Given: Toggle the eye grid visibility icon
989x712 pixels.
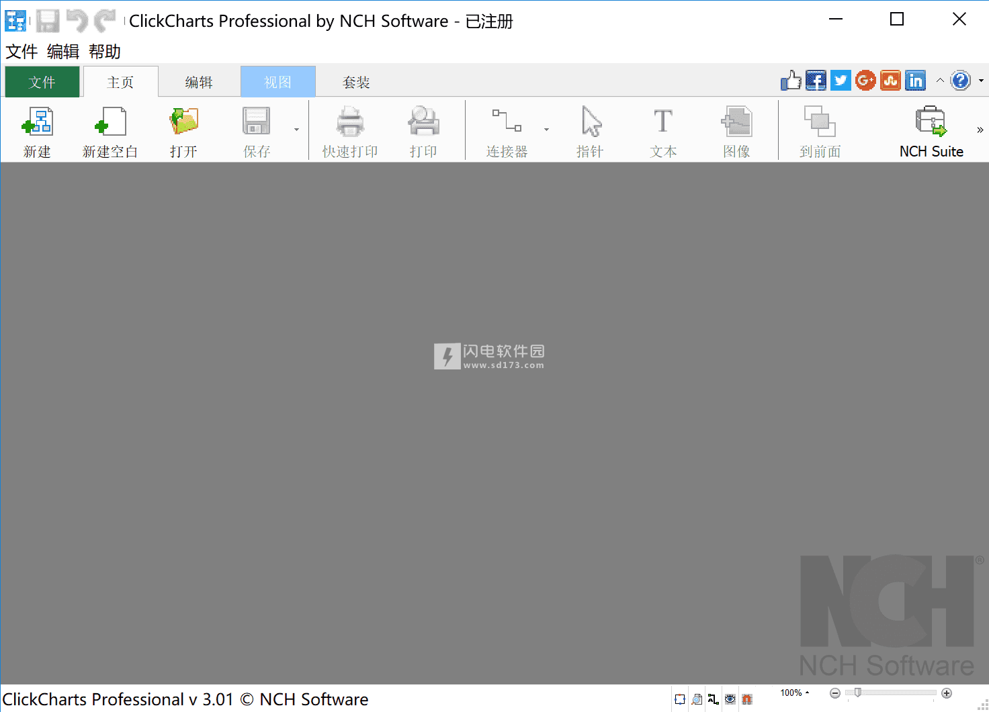Looking at the screenshot, I should (730, 699).
